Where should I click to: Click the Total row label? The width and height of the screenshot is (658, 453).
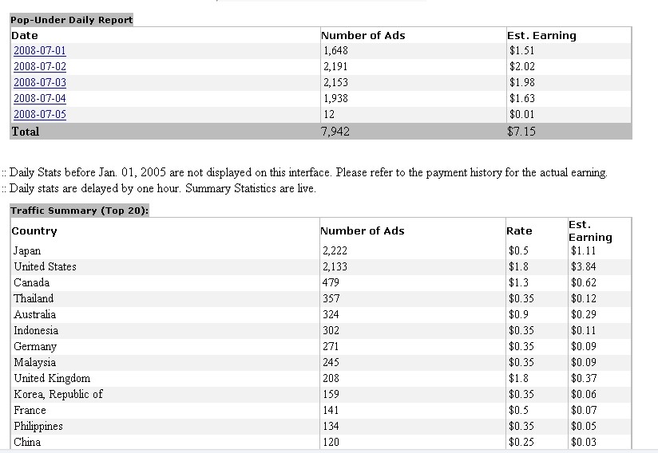coord(25,132)
